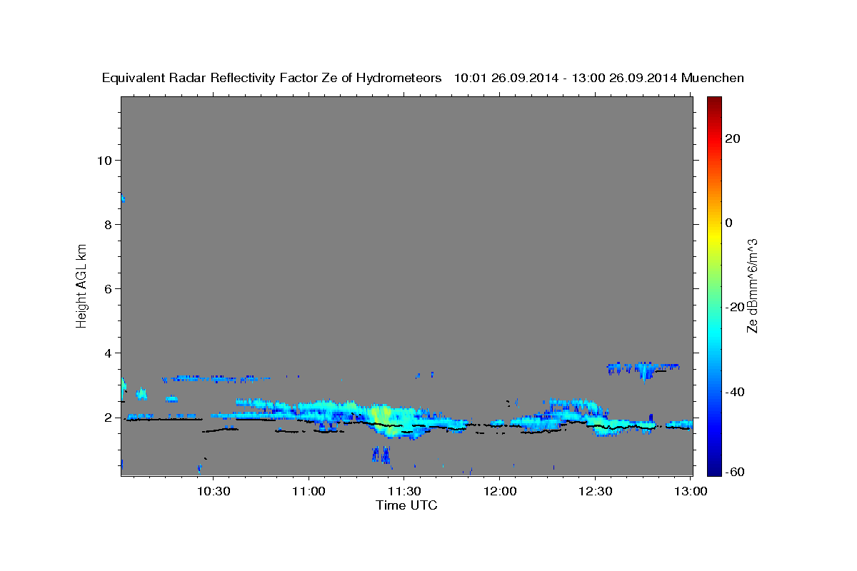Click the colorbar label -40
857x571 pixels.
click(735, 392)
